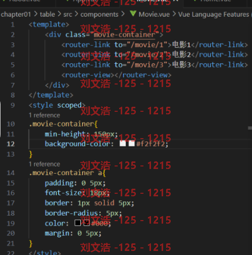Click line number 14 in the gutter
Screen dimensions: 252x255
pos(11,173)
